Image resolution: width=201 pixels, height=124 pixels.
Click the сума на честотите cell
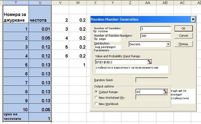pos(16,117)
